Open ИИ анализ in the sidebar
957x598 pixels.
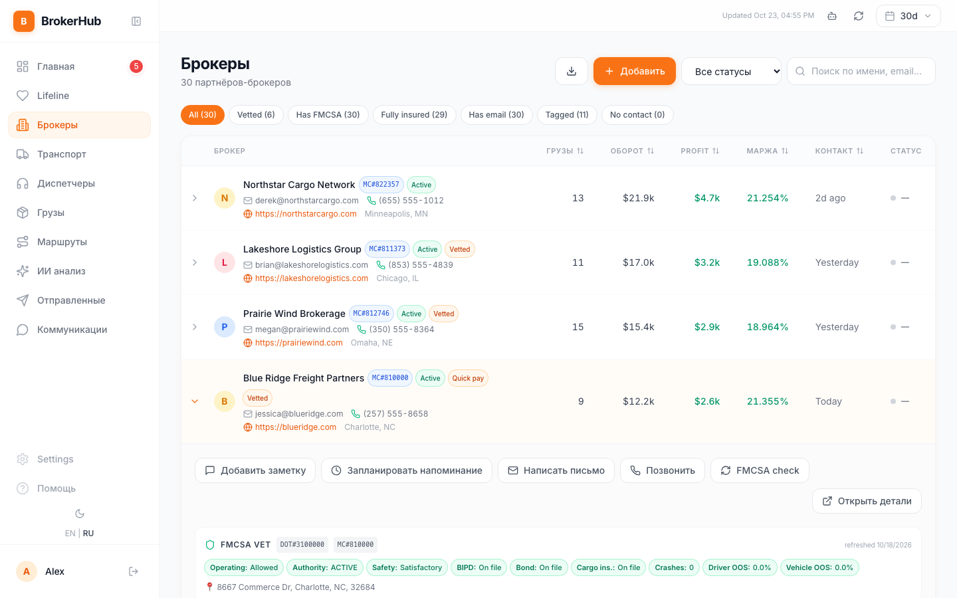point(80,271)
